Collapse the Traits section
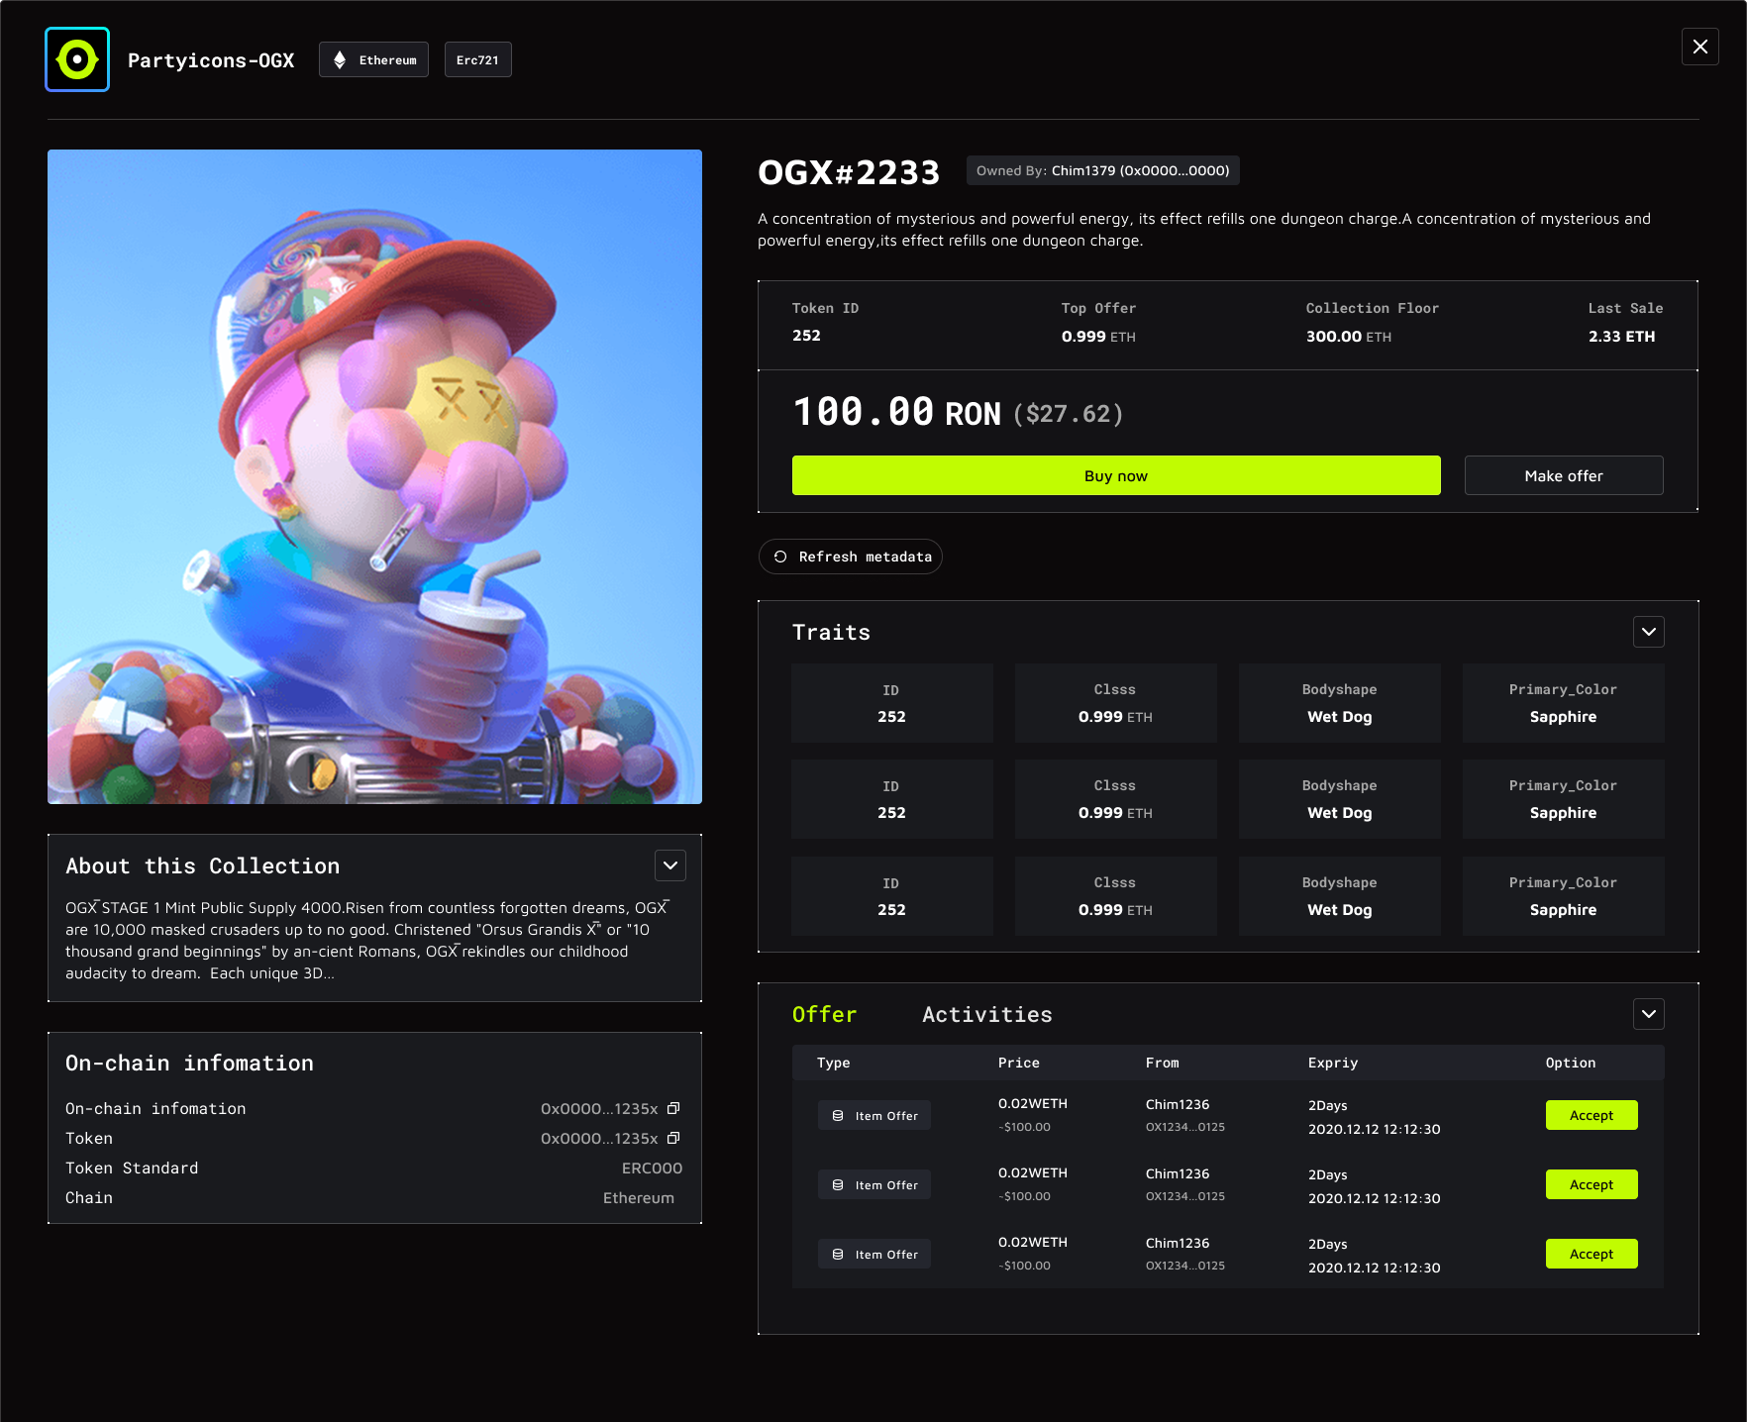Viewport: 1747px width, 1422px height. (1648, 632)
